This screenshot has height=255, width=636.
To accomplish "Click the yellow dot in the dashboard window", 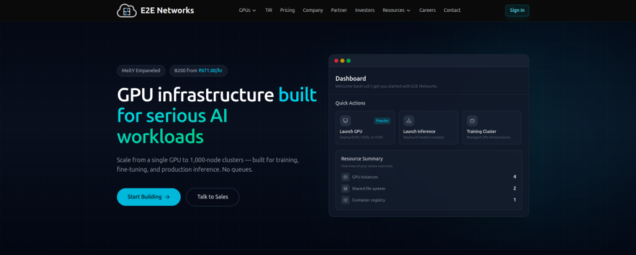I will [x=342, y=61].
